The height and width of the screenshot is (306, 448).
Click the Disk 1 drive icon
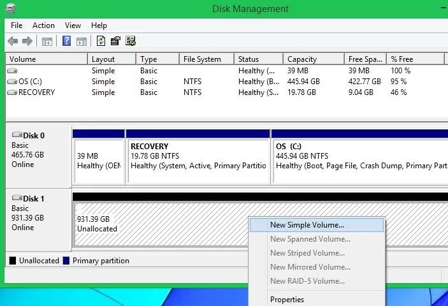[x=17, y=198]
